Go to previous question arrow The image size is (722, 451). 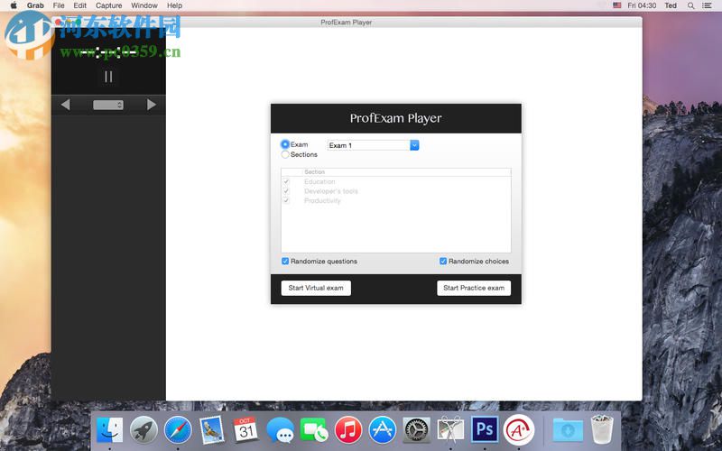(x=65, y=105)
